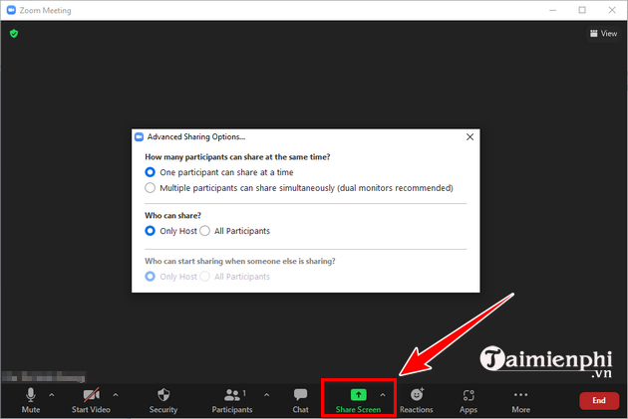Screen dimensions: 628x419
Task: Click the green encryption shield icon
Action: [x=14, y=33]
